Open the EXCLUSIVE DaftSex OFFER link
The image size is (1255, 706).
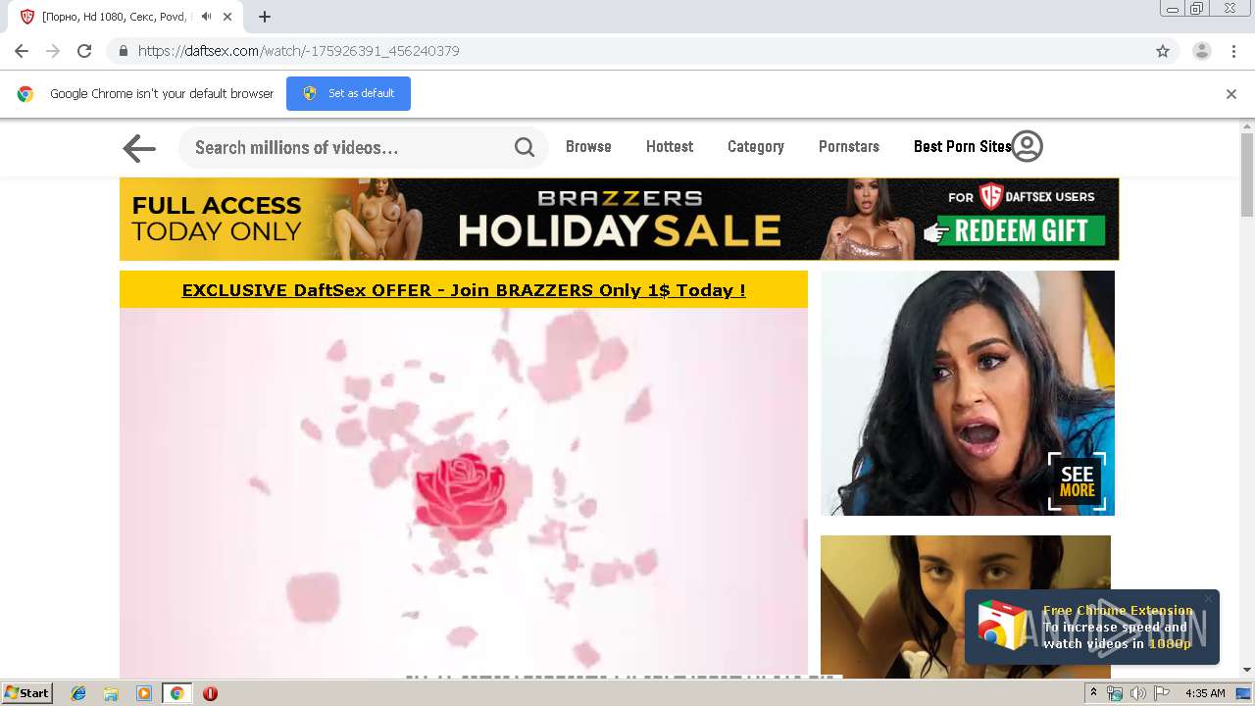pyautogui.click(x=464, y=290)
